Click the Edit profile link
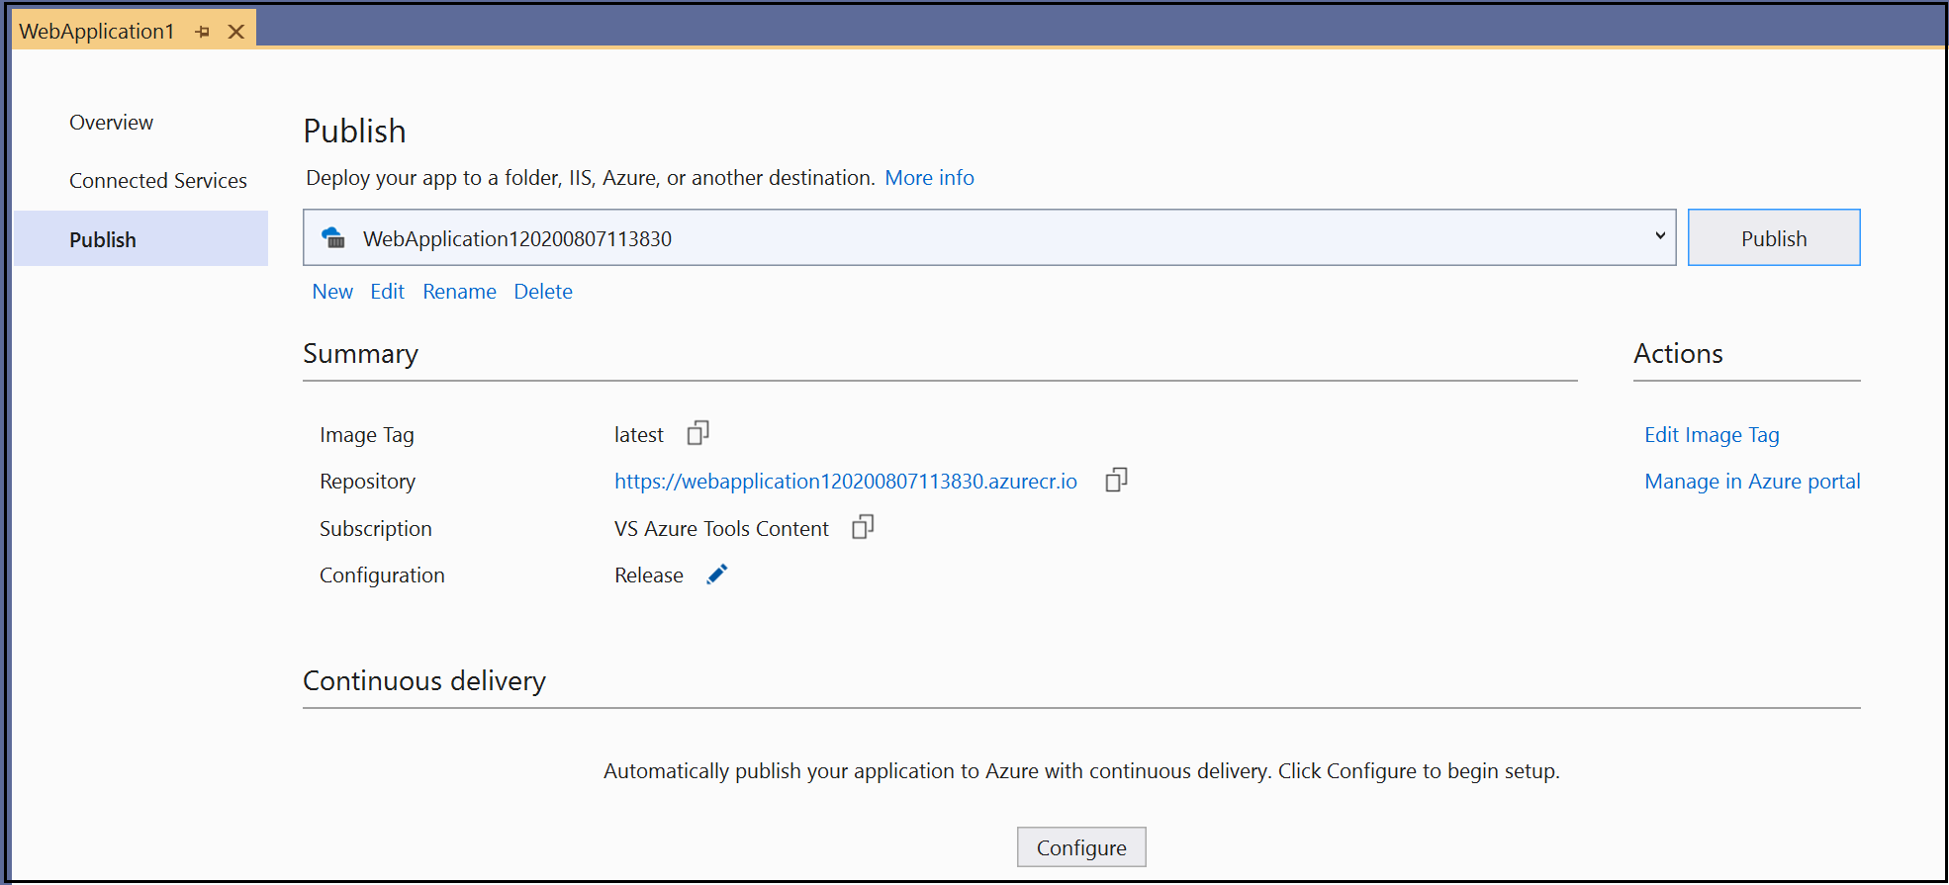The image size is (1949, 885). coord(387,292)
